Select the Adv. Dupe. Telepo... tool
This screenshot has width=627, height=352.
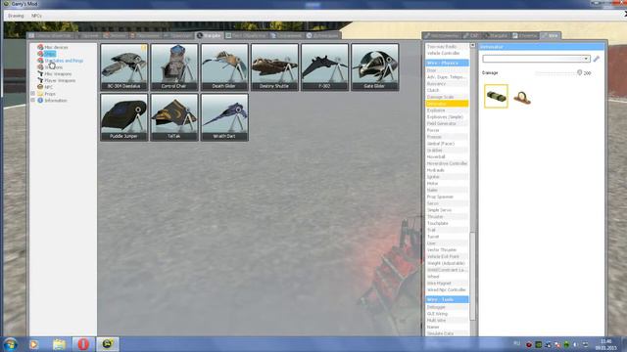(x=447, y=77)
